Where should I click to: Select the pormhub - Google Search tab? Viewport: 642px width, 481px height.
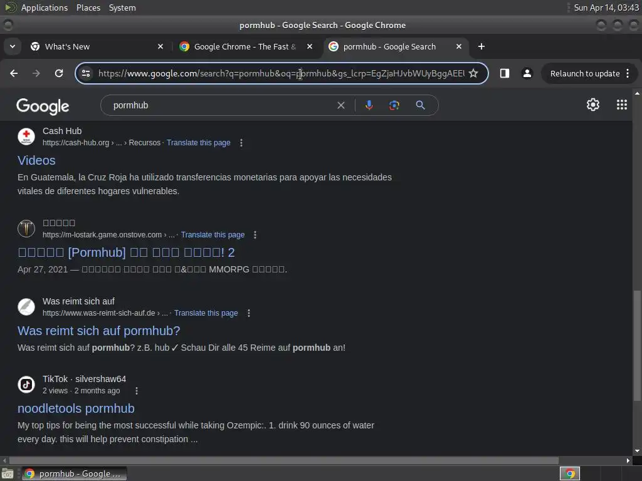point(396,46)
